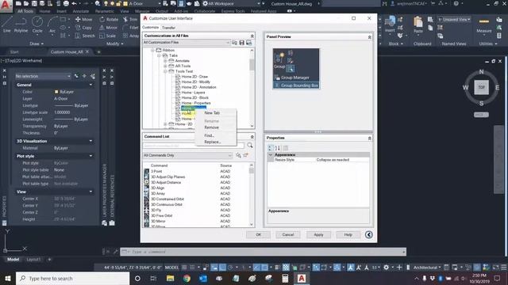The height and width of the screenshot is (285, 508).
Task: Select the Polyline tool
Action: 21,25
